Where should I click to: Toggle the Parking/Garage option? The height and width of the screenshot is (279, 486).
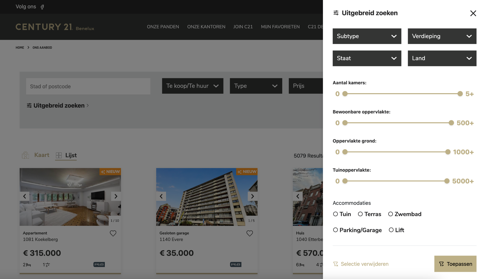[335, 230]
